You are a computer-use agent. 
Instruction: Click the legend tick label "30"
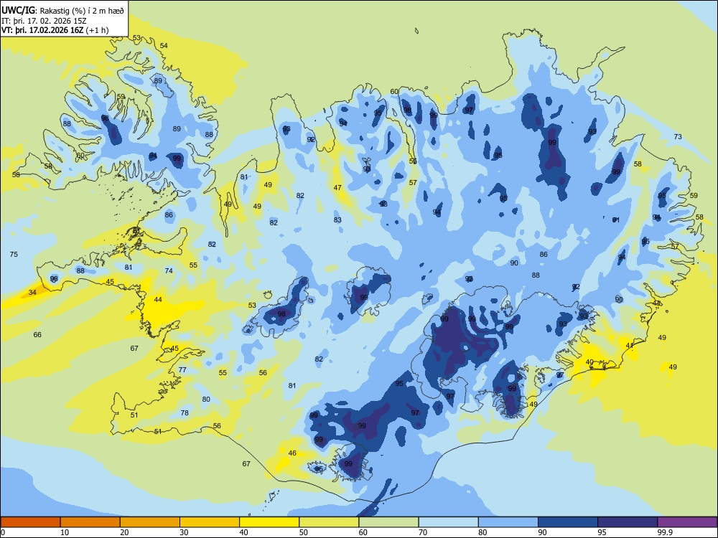coord(184,532)
